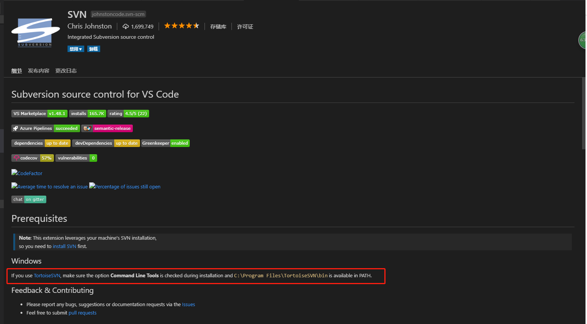This screenshot has width=587, height=324.
Task: Open the TortoiseSVN link
Action: pyautogui.click(x=47, y=275)
